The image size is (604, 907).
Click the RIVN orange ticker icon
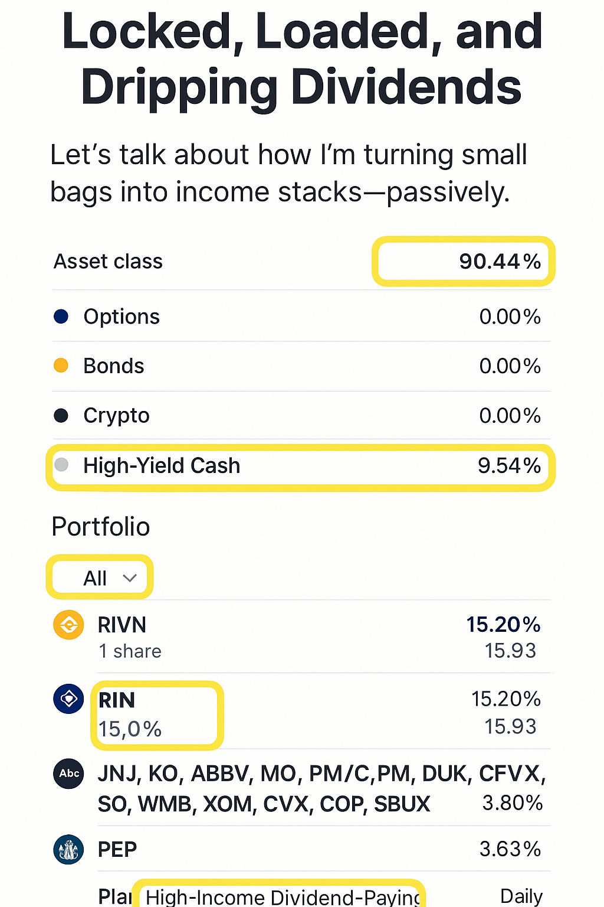[x=68, y=625]
